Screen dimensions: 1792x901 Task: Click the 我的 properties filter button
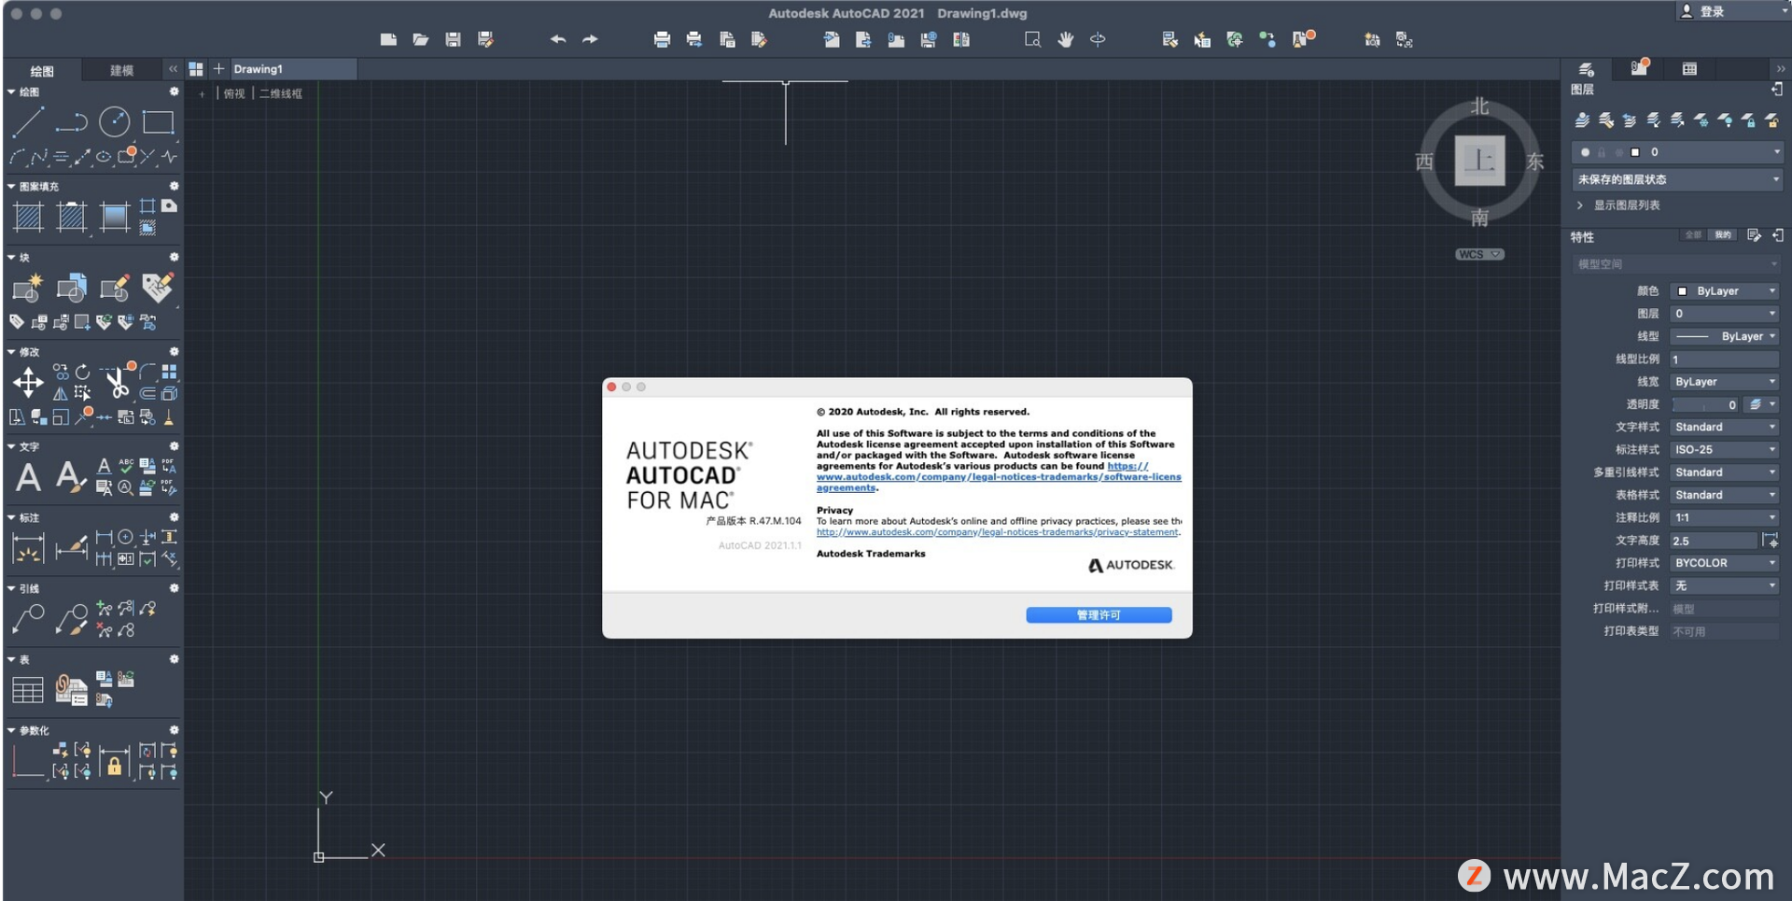[1723, 235]
